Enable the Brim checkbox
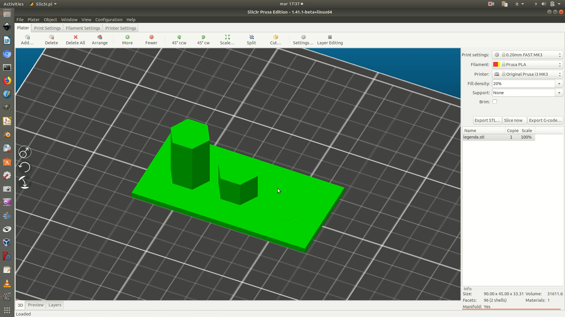565x317 pixels. [x=495, y=102]
